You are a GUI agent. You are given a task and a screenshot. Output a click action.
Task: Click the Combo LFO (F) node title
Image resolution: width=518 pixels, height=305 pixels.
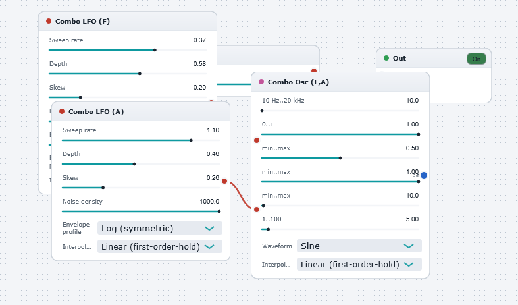[x=82, y=22]
